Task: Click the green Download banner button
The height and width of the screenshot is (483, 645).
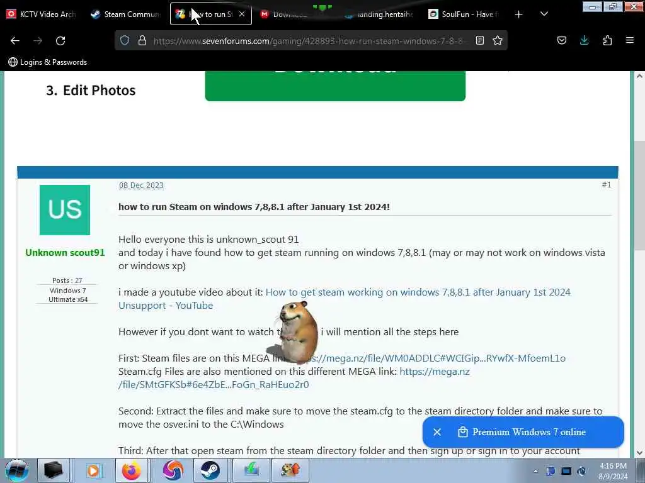Action: (x=335, y=86)
